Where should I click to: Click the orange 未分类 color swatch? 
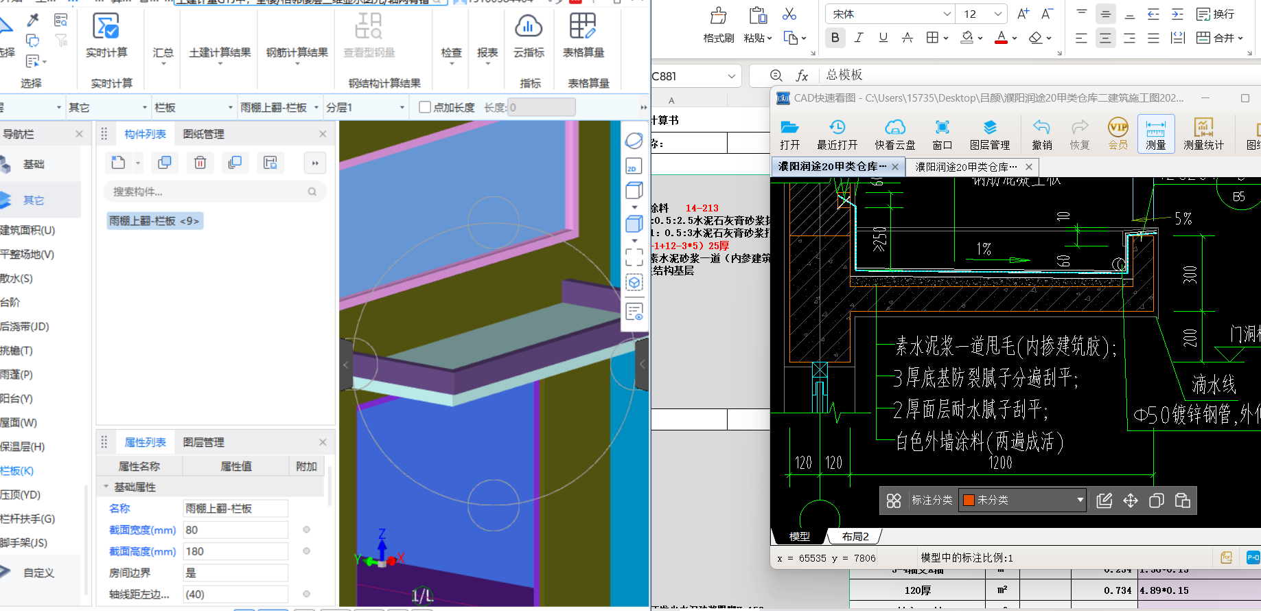click(x=969, y=500)
